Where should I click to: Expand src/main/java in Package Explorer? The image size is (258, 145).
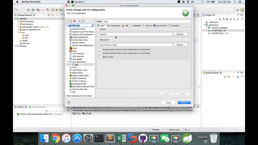point(18,21)
